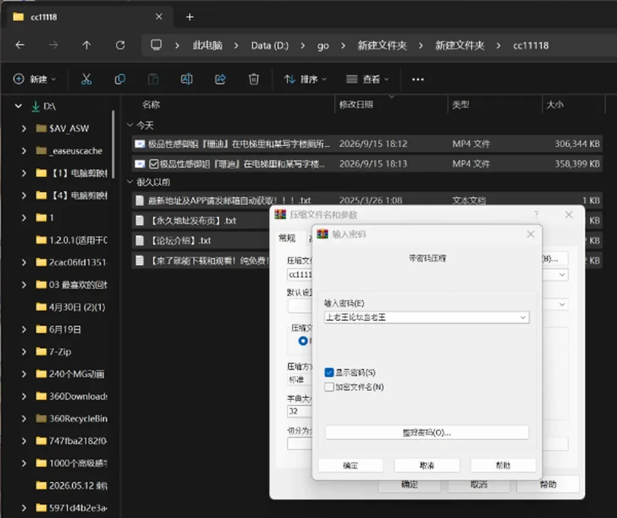The height and width of the screenshot is (518, 617).
Task: Expand the 6月19日 folder node
Action: 24,329
